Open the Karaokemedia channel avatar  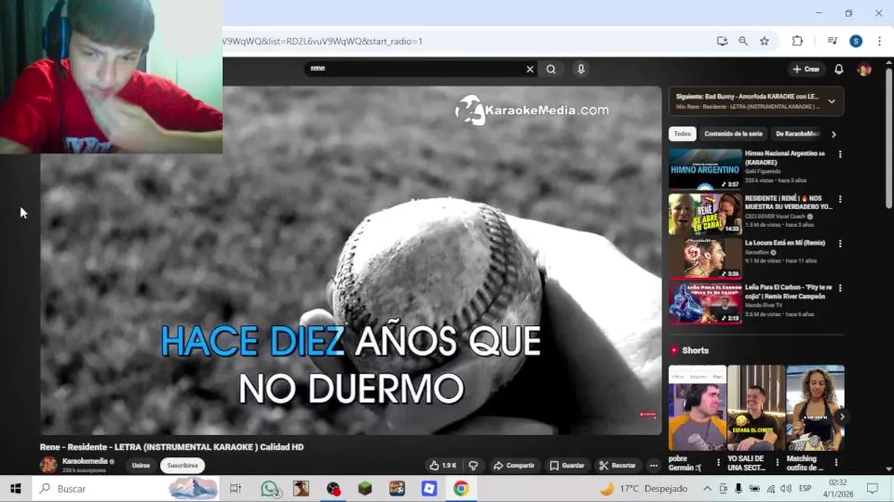[x=48, y=465]
